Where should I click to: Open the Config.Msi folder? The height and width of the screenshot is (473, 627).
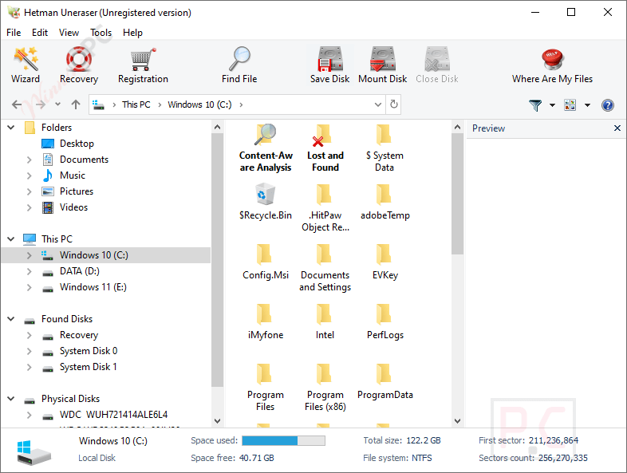(x=266, y=262)
